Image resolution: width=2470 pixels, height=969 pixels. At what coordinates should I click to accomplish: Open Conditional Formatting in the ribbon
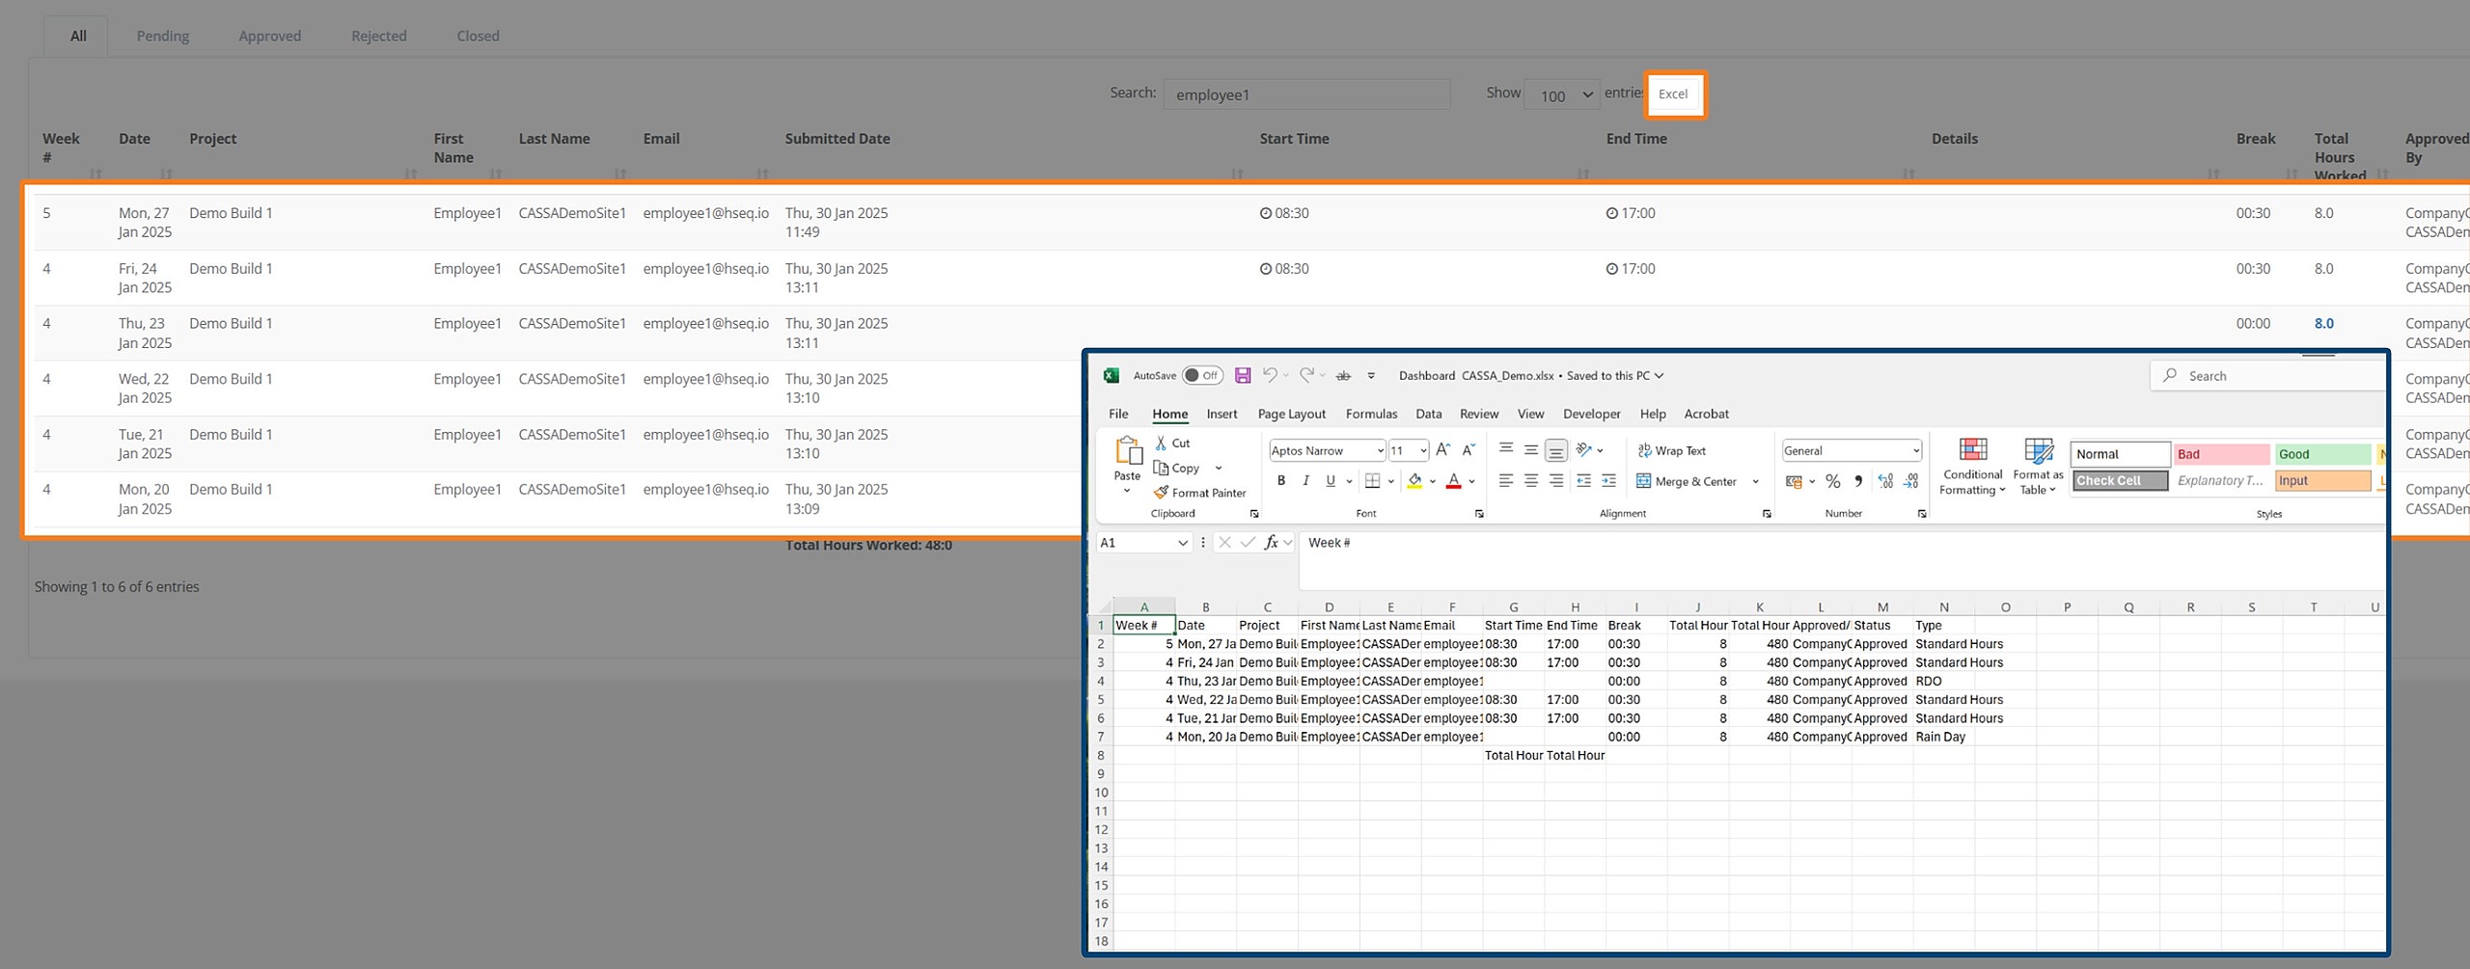click(1972, 467)
